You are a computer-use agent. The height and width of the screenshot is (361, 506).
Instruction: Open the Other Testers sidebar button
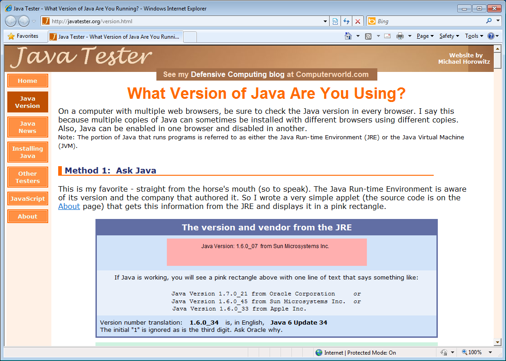pos(27,177)
